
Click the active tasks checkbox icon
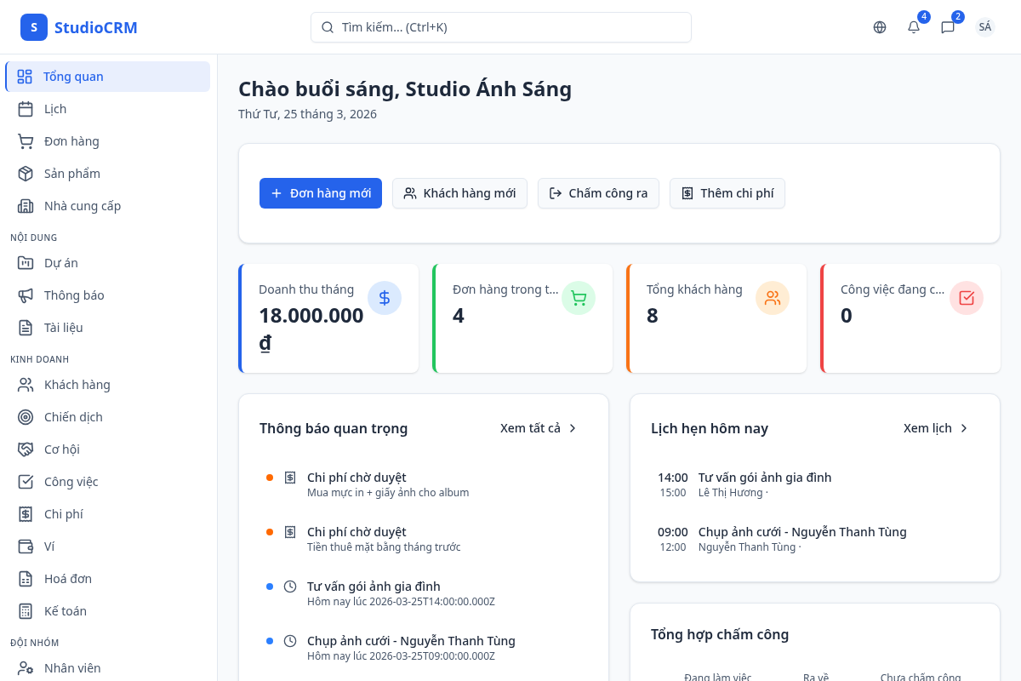coord(967,298)
